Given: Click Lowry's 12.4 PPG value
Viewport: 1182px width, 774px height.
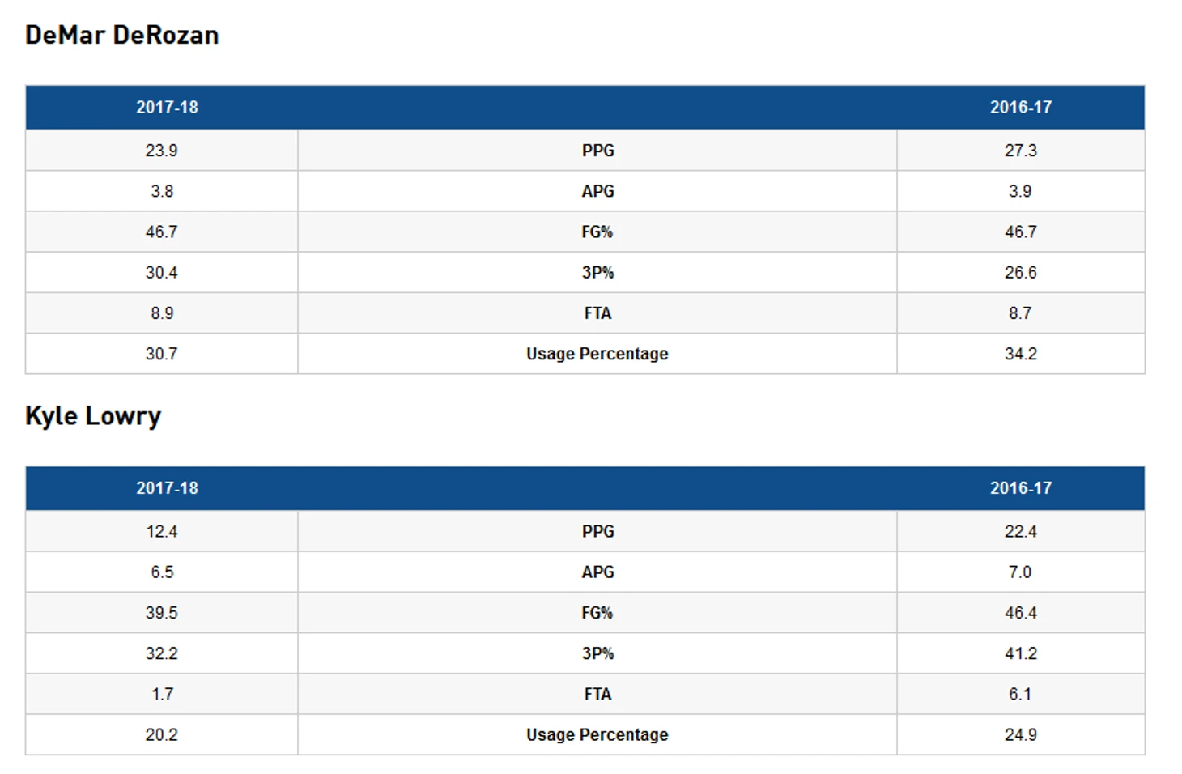Looking at the screenshot, I should [x=161, y=532].
